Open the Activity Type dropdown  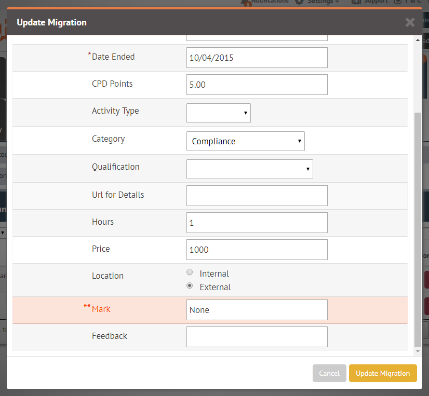coord(218,113)
